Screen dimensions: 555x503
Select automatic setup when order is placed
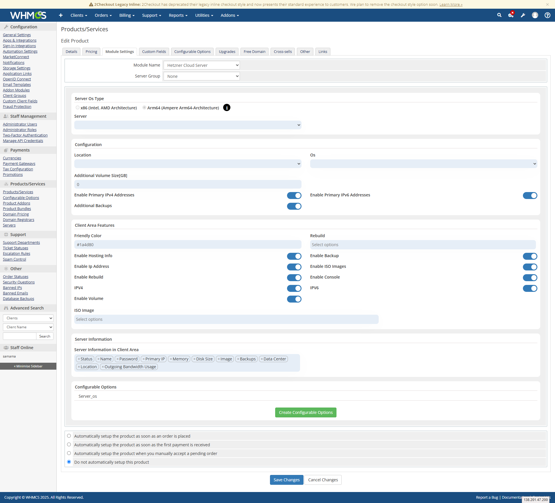coord(69,436)
